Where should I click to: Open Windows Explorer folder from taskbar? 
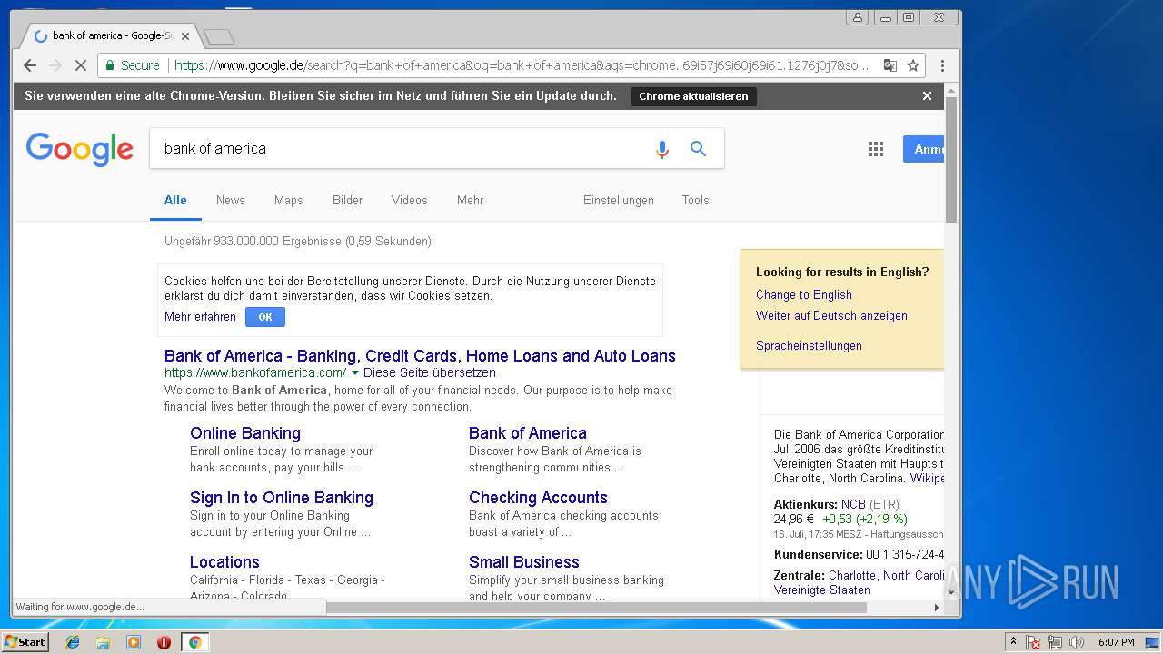103,642
